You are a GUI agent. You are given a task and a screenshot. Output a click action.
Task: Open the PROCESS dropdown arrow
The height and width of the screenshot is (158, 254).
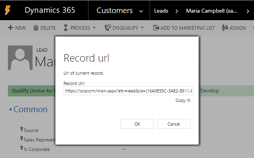pos(94,28)
